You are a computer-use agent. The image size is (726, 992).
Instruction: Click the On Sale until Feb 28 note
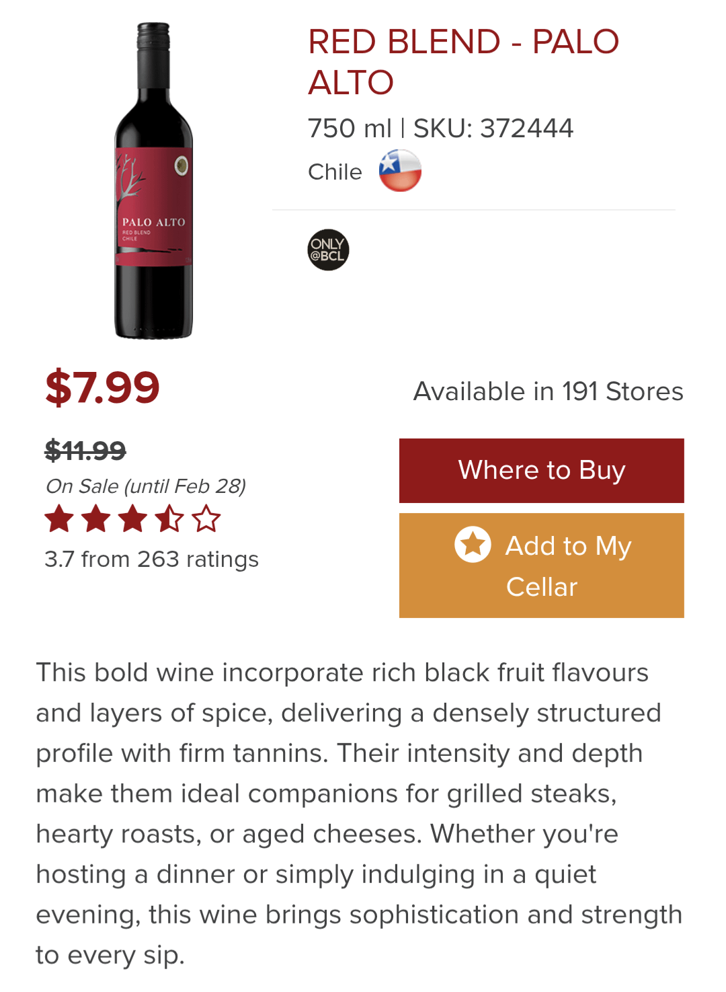pyautogui.click(x=145, y=486)
